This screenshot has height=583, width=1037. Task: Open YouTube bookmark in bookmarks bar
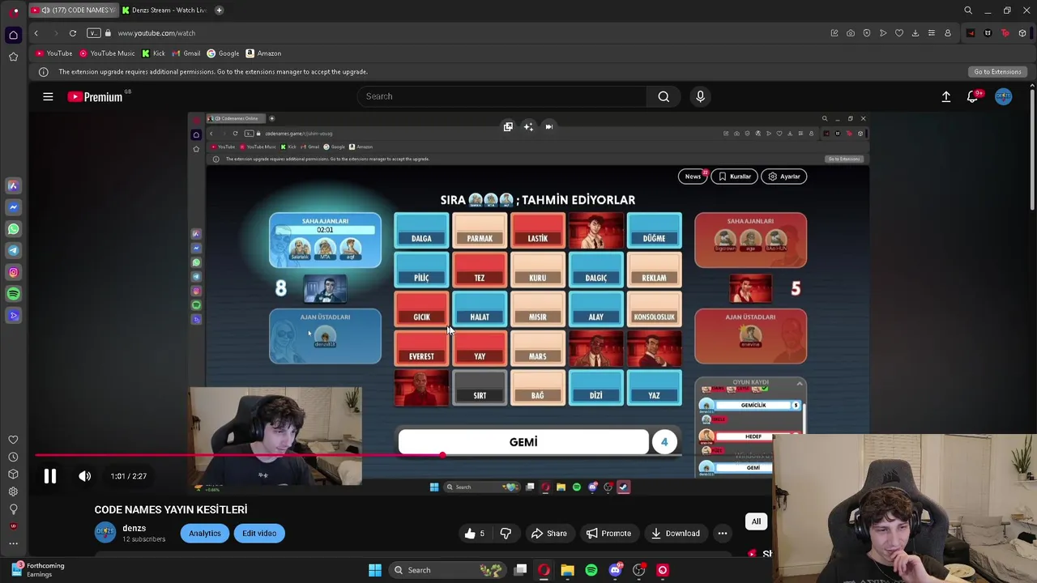(x=54, y=53)
